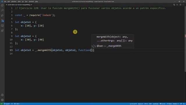The height and width of the screenshot is (105, 186).
Task: Open the Source Control view
Action: [x=2, y=20]
